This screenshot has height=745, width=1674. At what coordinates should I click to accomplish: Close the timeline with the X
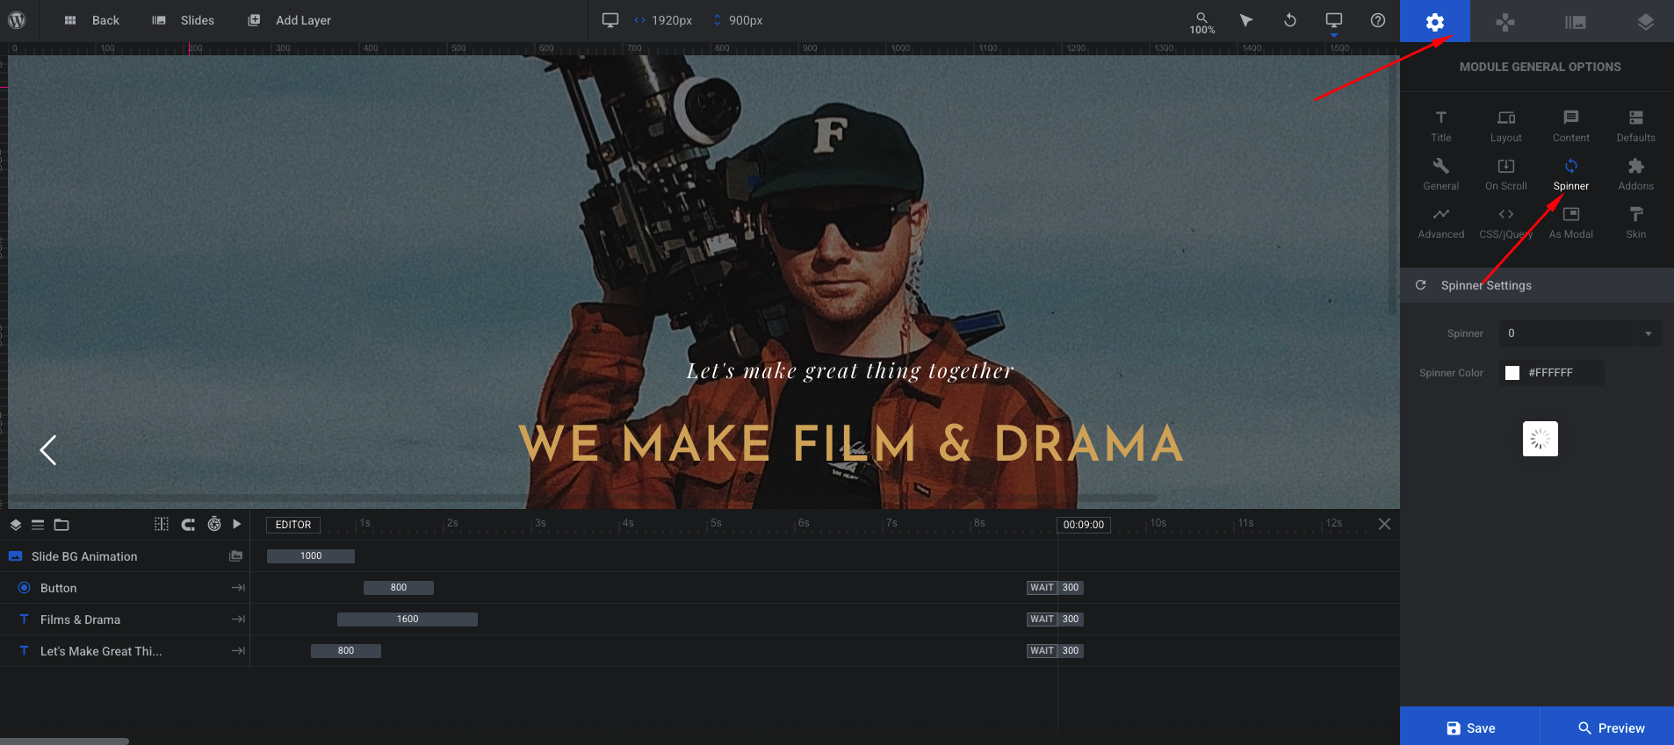pyautogui.click(x=1384, y=524)
